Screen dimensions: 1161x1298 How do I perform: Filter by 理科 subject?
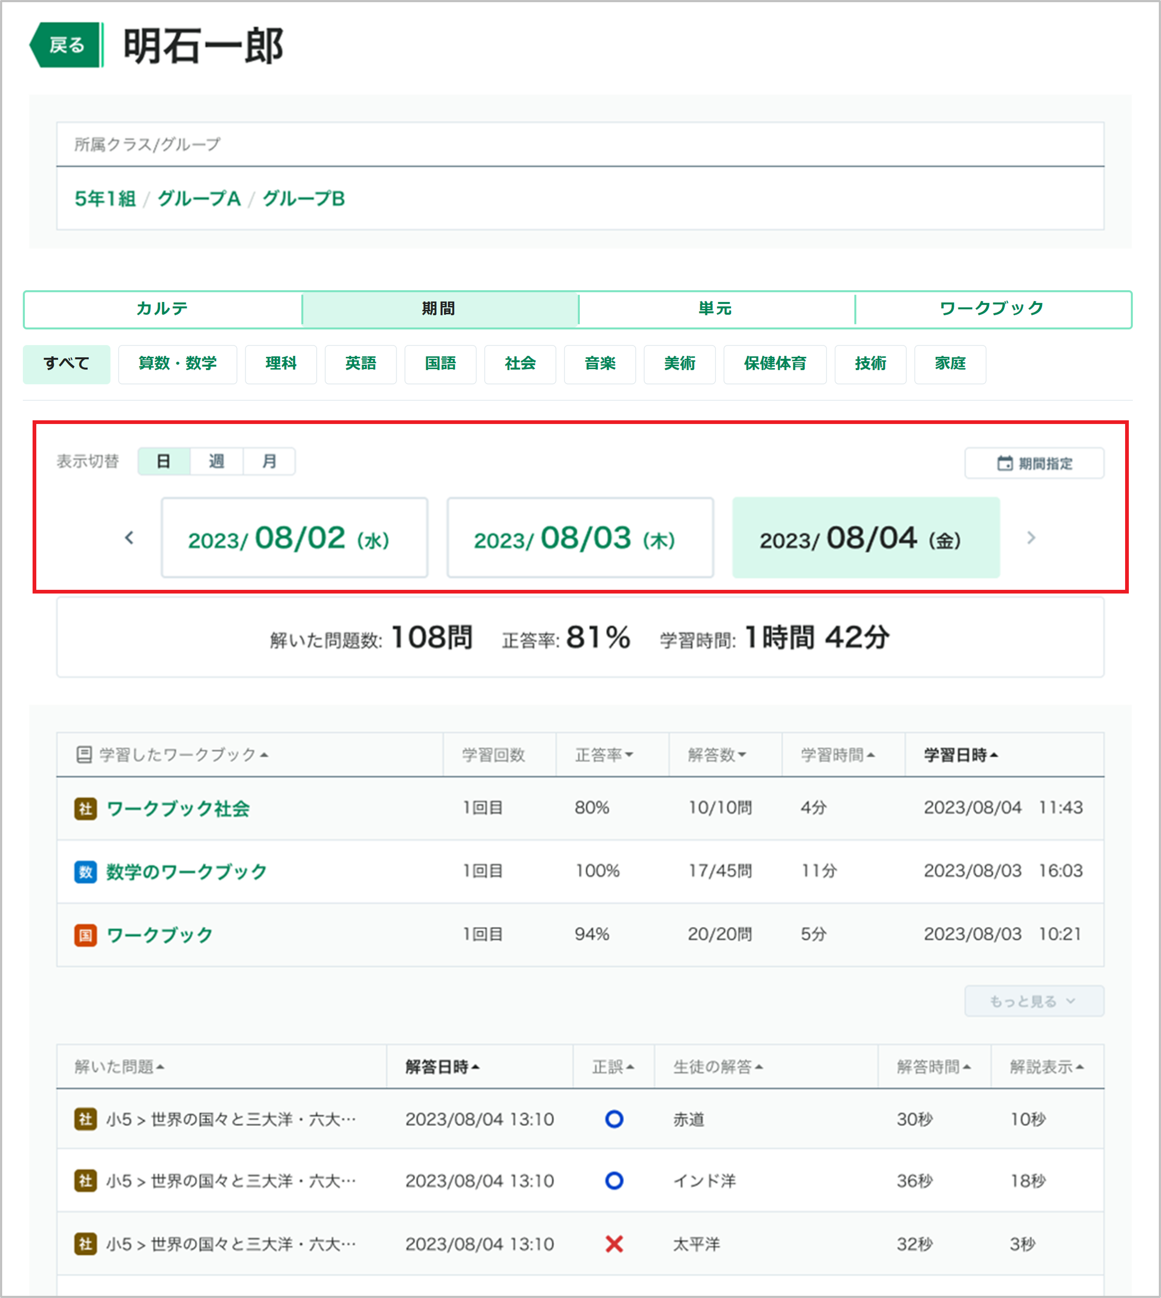pos(281,363)
